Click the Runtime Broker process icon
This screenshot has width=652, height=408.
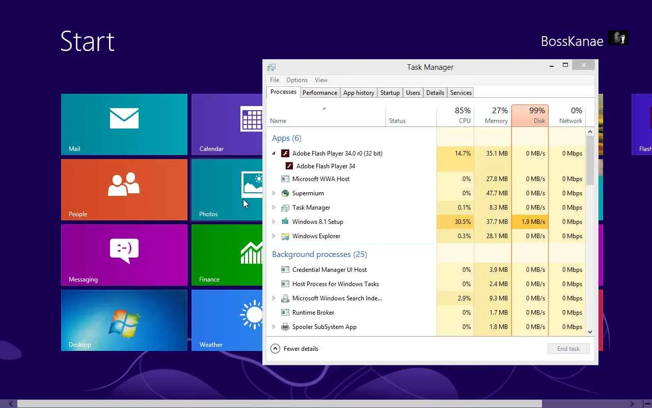click(285, 313)
